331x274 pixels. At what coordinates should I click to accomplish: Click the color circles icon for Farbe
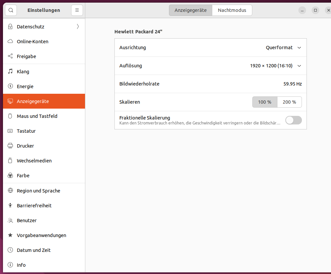pos(10,175)
